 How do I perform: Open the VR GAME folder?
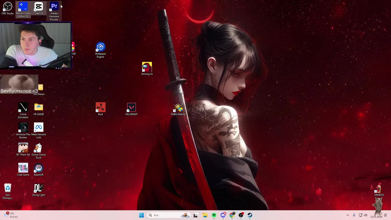pyautogui.click(x=38, y=109)
